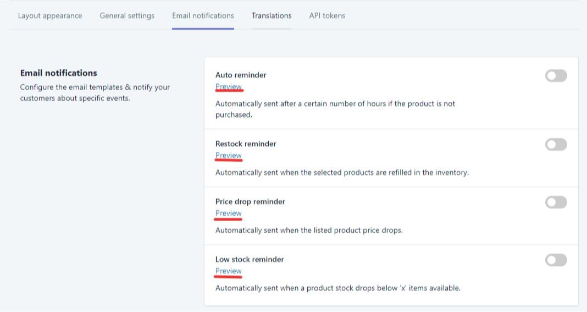The height and width of the screenshot is (312, 587).
Task: Switch to the General settings tab
Action: [x=127, y=16]
